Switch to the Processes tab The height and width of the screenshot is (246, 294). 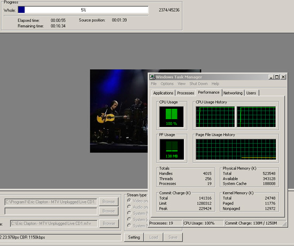[x=185, y=93]
